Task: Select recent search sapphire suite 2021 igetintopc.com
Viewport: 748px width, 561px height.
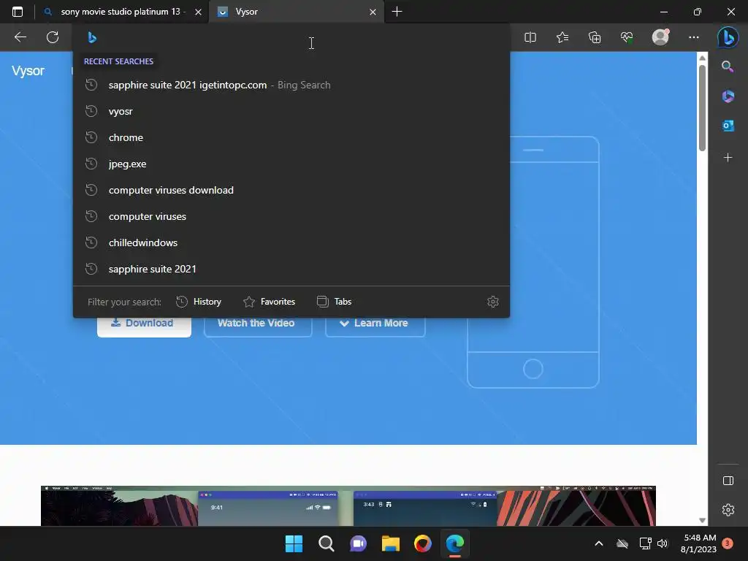Action: click(x=291, y=85)
